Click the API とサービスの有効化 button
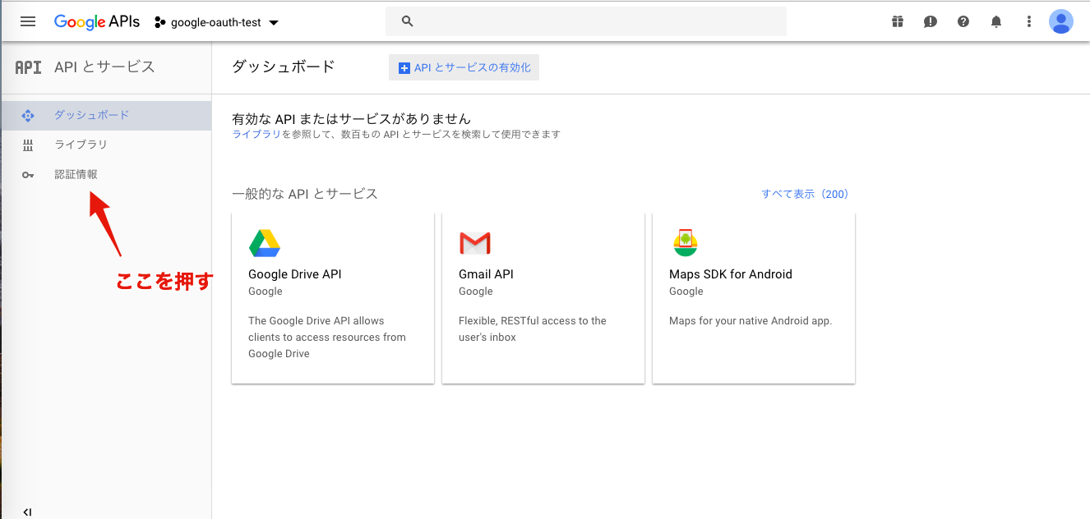Image resolution: width=1090 pixels, height=519 pixels. pos(464,67)
